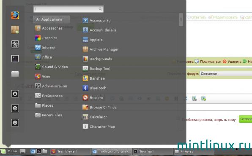Open the Terminal favorite in the sidebar
The height and width of the screenshot is (156, 252).
point(15,59)
